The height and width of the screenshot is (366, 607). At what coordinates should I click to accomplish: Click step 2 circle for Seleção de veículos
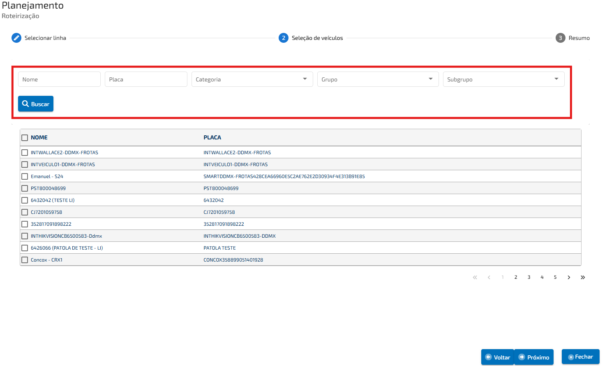(x=284, y=38)
